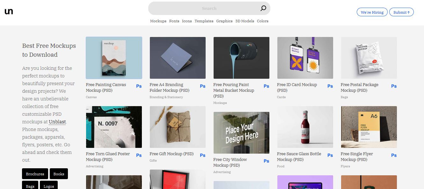Click the Ps icon beside Torn Glued Poster
Viewport: 424px width, 189px height.
tap(139, 155)
